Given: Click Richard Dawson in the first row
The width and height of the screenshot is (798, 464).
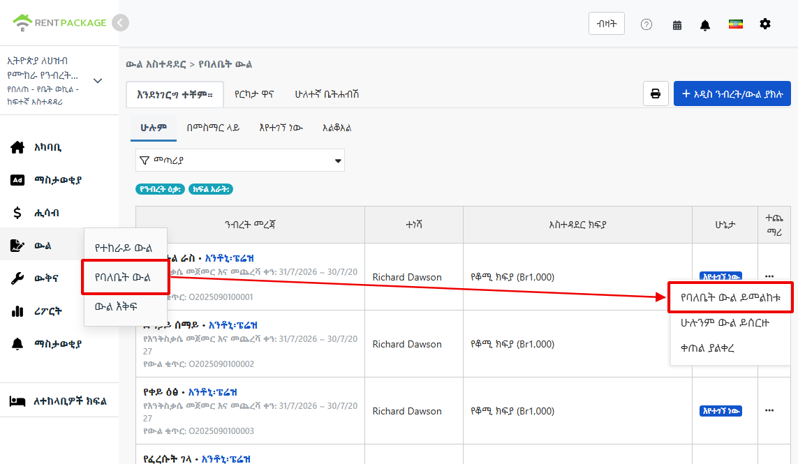Looking at the screenshot, I should coord(407,277).
